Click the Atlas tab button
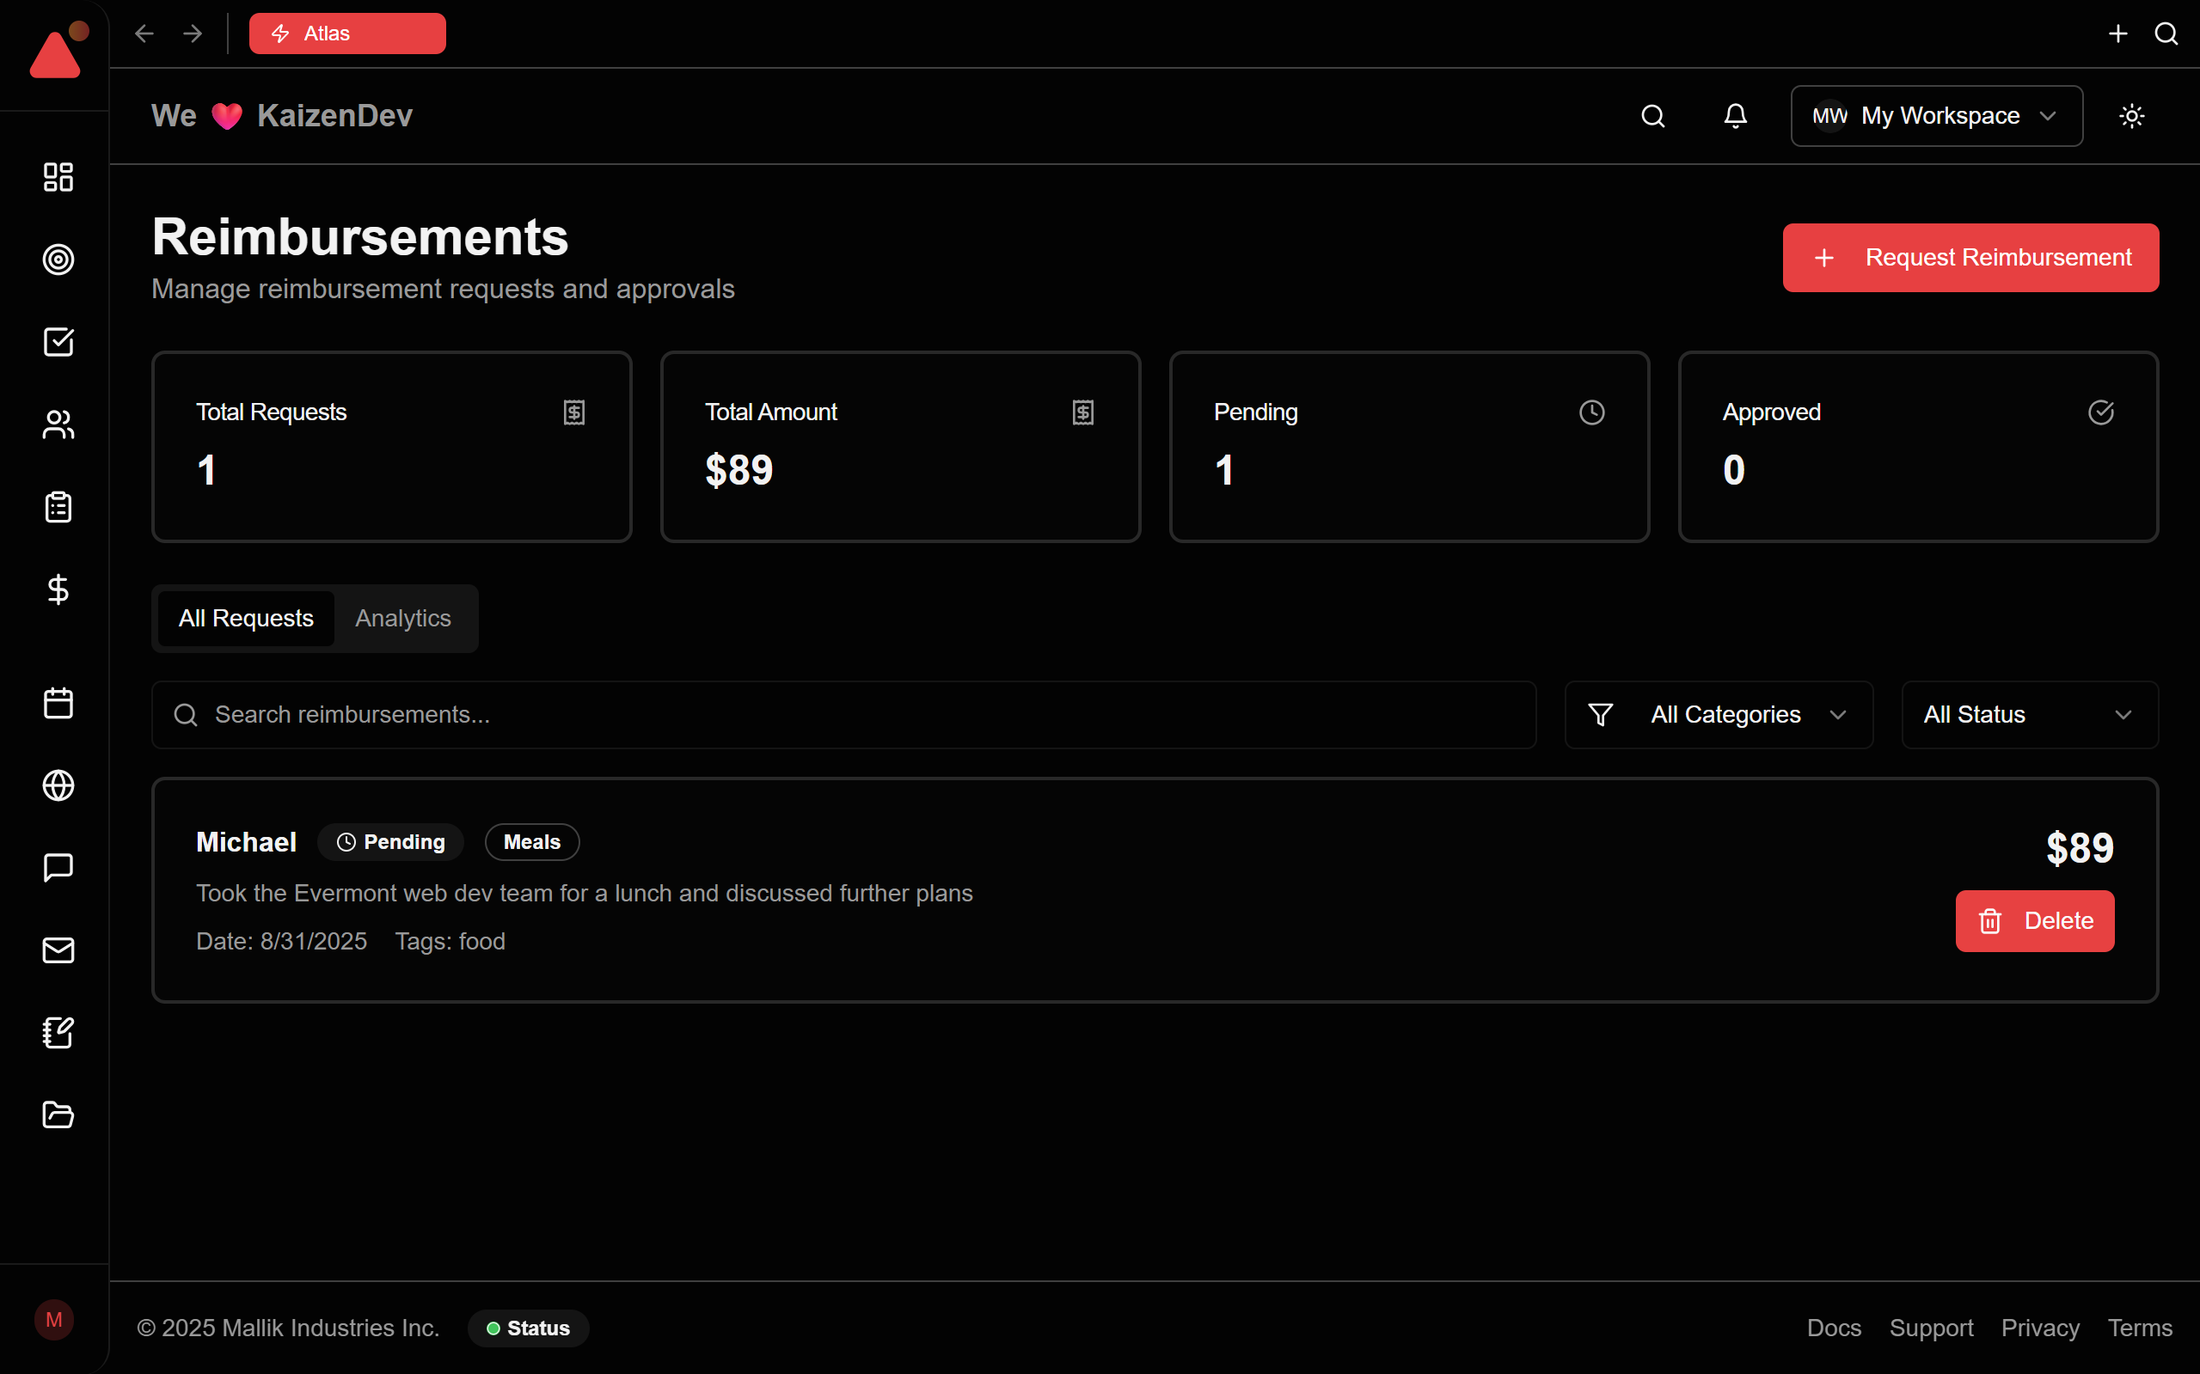Image resolution: width=2200 pixels, height=1374 pixels. click(x=347, y=34)
